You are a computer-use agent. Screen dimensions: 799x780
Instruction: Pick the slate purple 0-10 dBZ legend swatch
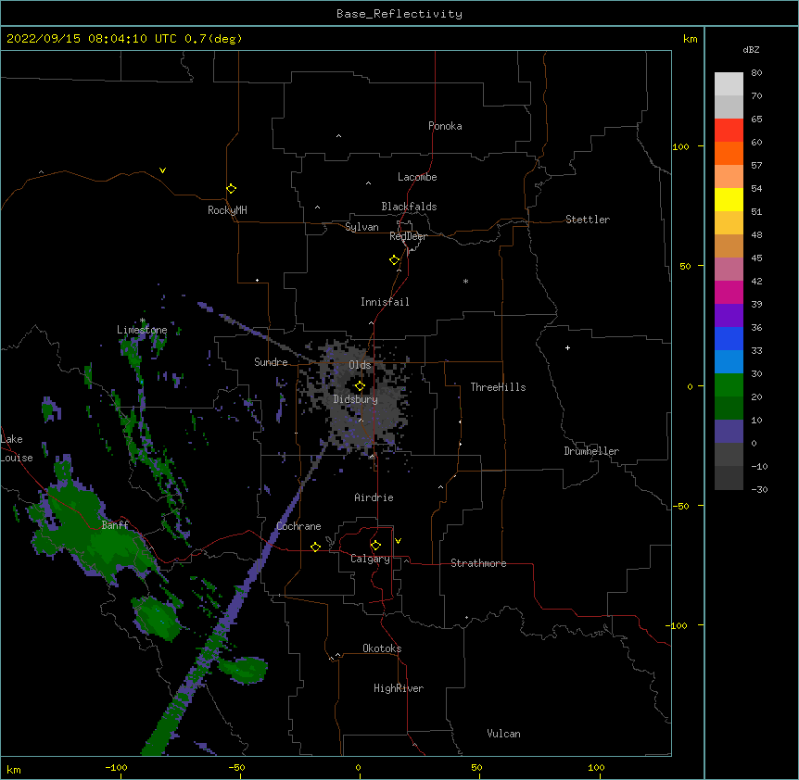[729, 432]
